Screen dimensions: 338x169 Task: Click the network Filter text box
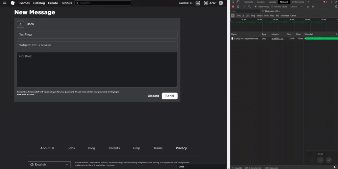(x=245, y=11)
